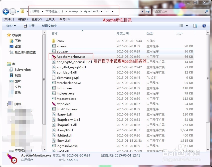Select the abs.exe file icon

(54, 51)
